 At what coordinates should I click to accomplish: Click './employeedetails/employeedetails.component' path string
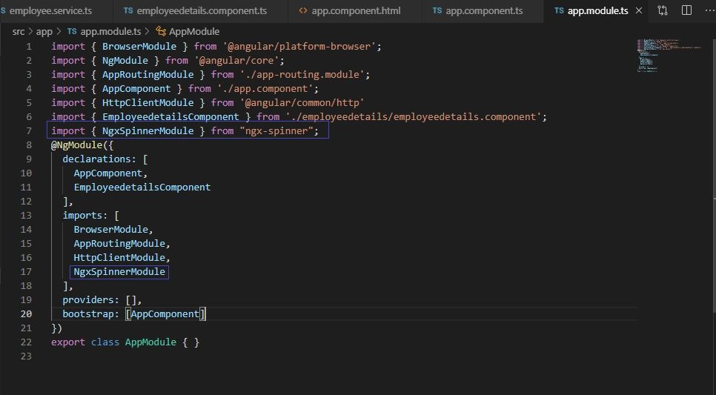coord(414,117)
